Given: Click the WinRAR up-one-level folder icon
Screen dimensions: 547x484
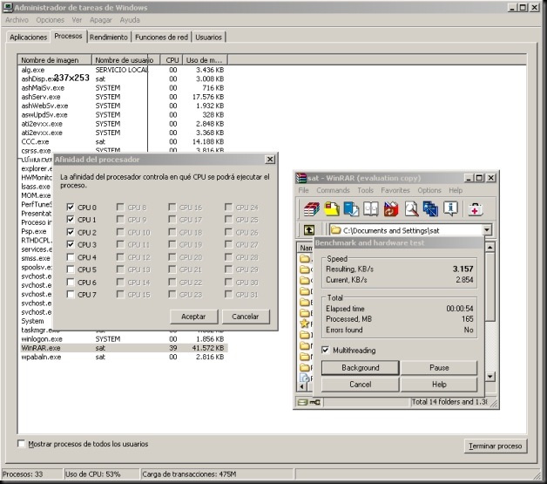Looking at the screenshot, I should [x=309, y=229].
